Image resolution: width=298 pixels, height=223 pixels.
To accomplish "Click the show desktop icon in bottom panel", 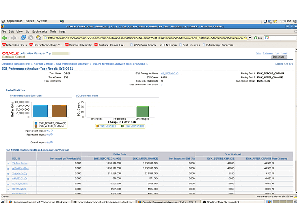I will (x=3, y=202).
